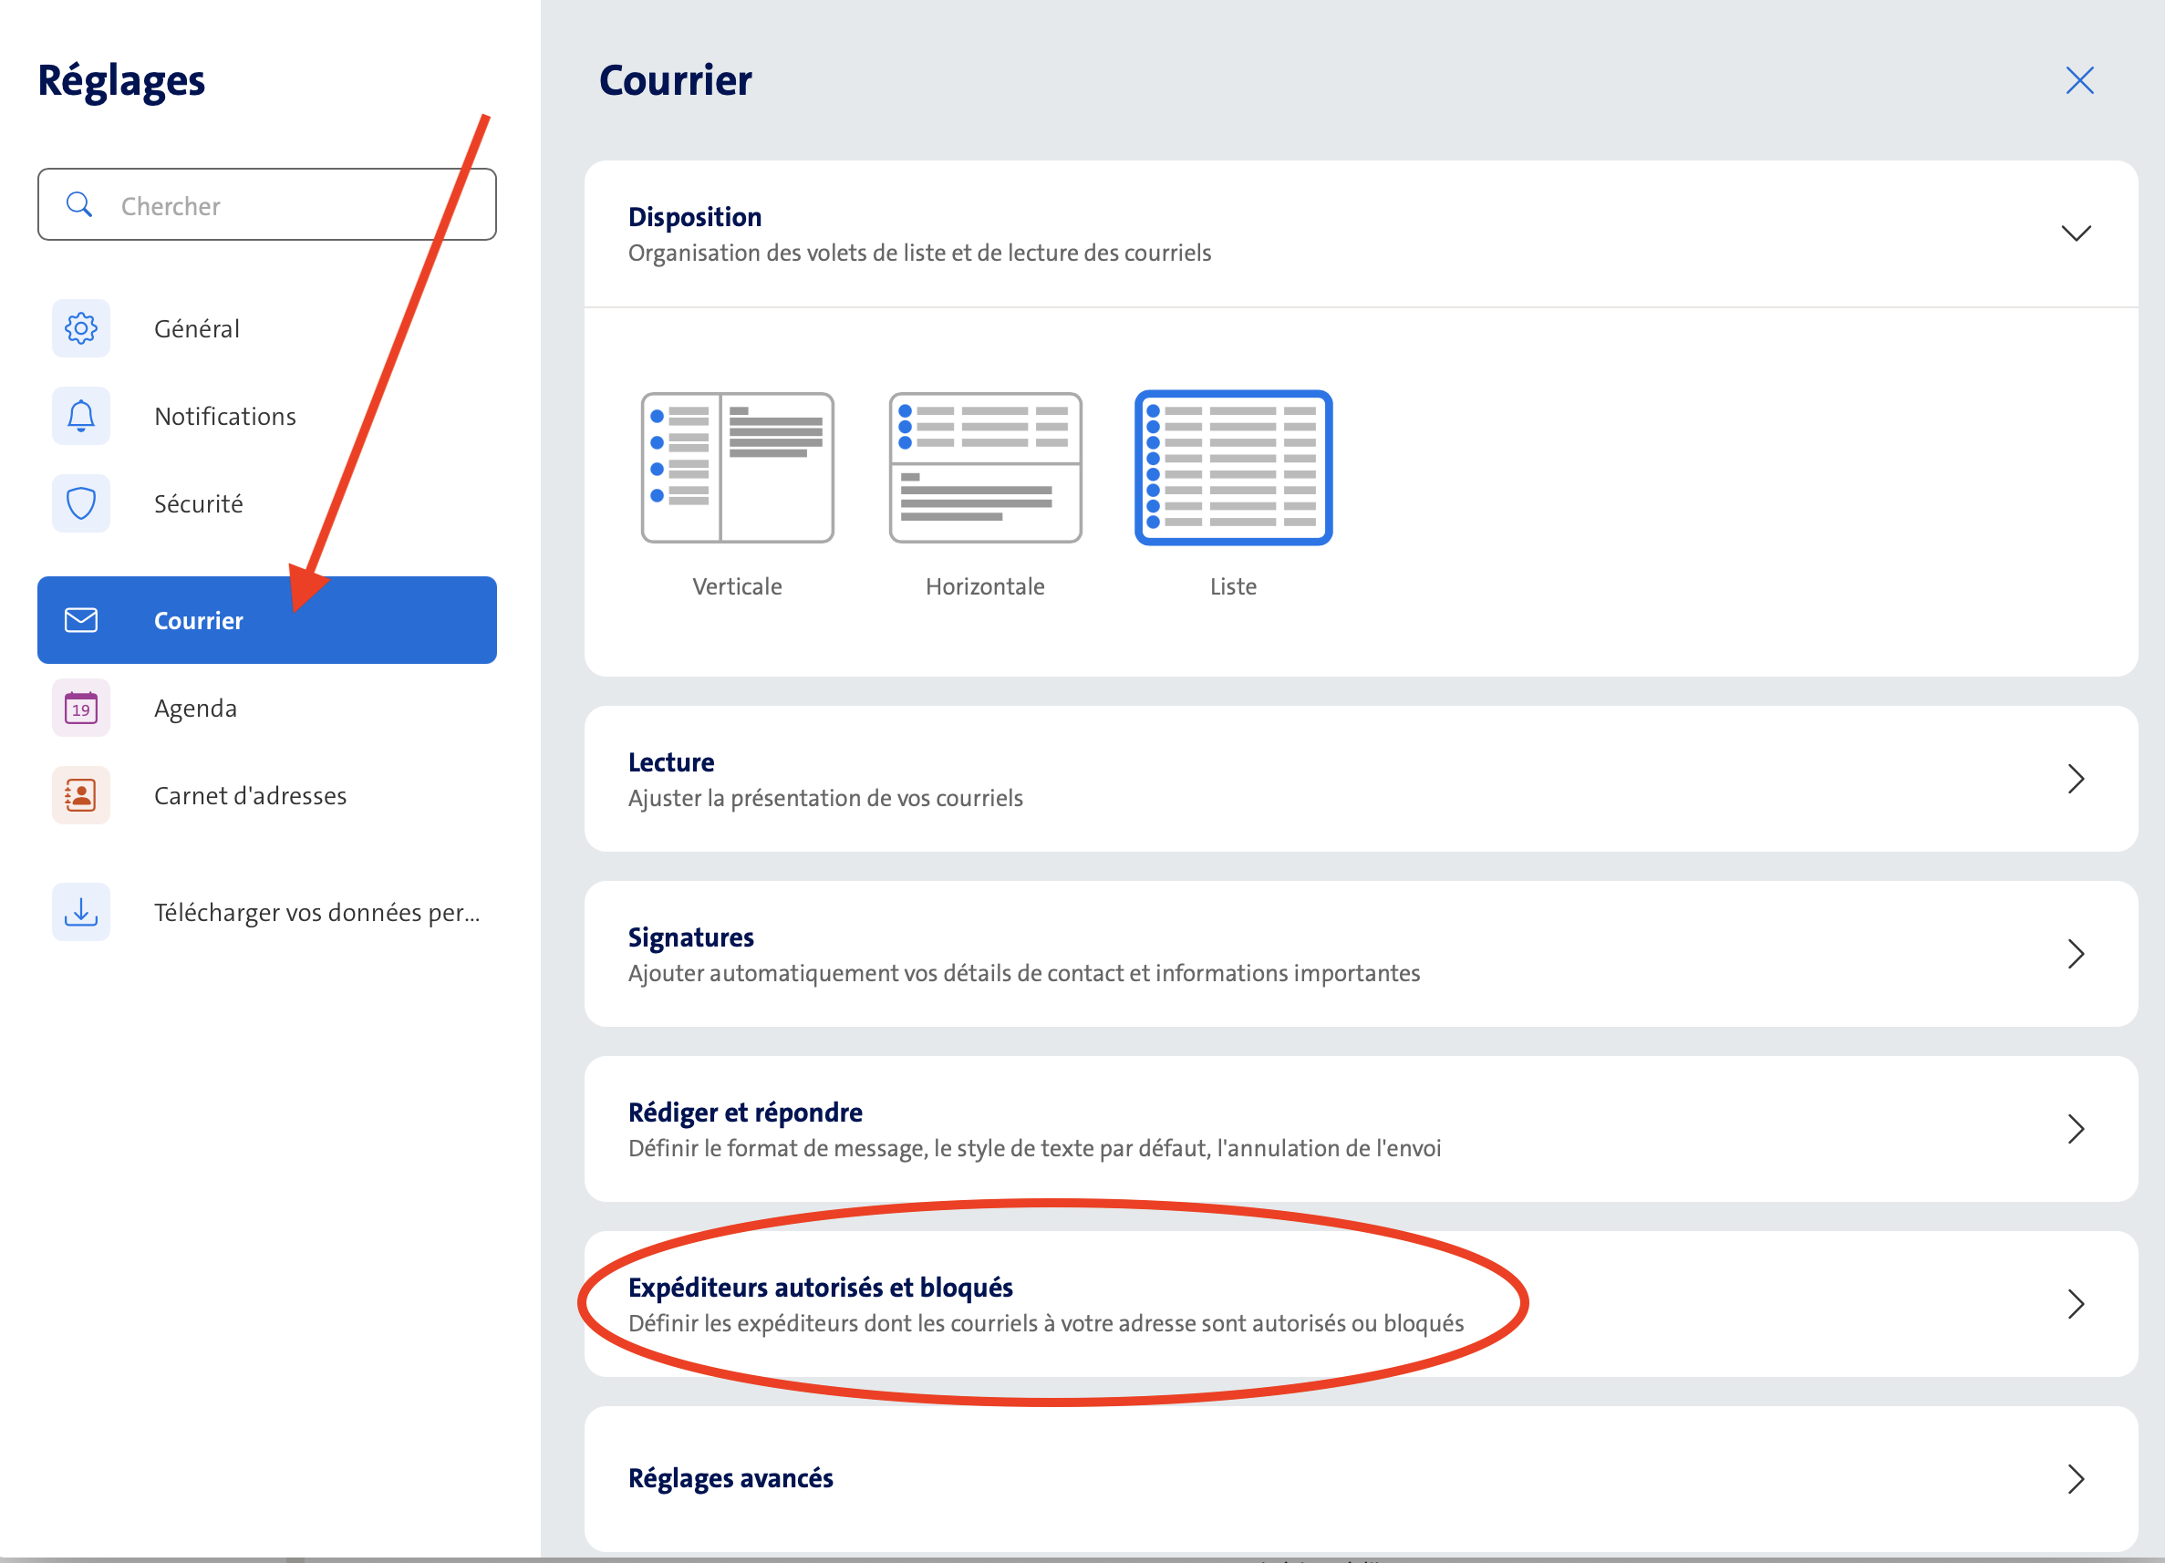Click the calendar icon for Agenda
Screen dimensions: 2165x1563
coord(81,709)
